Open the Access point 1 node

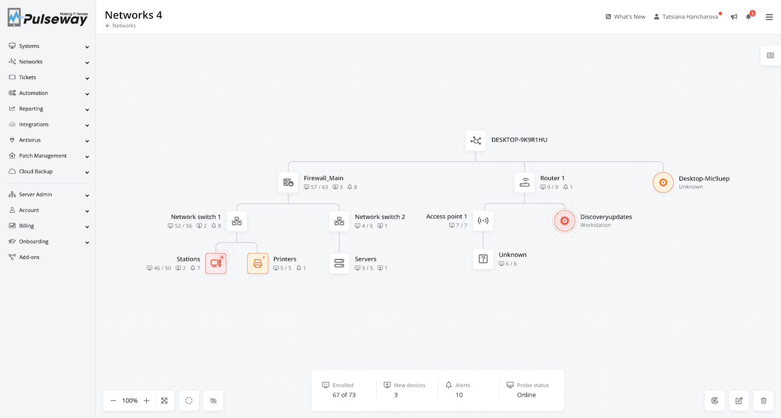[x=483, y=221]
